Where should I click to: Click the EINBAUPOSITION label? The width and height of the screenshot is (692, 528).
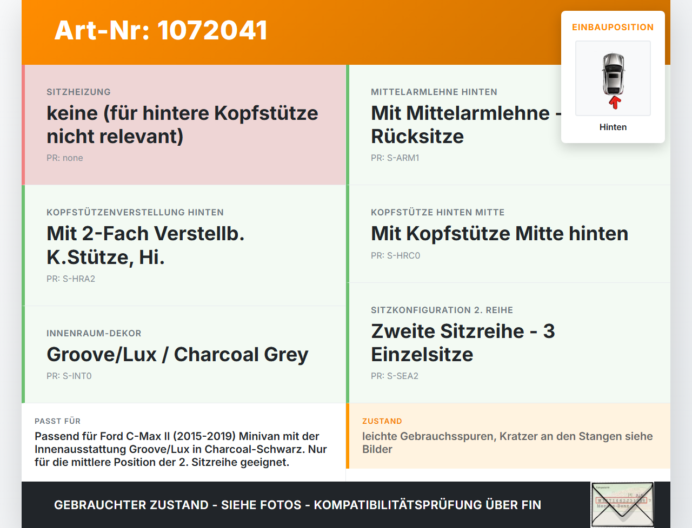613,27
